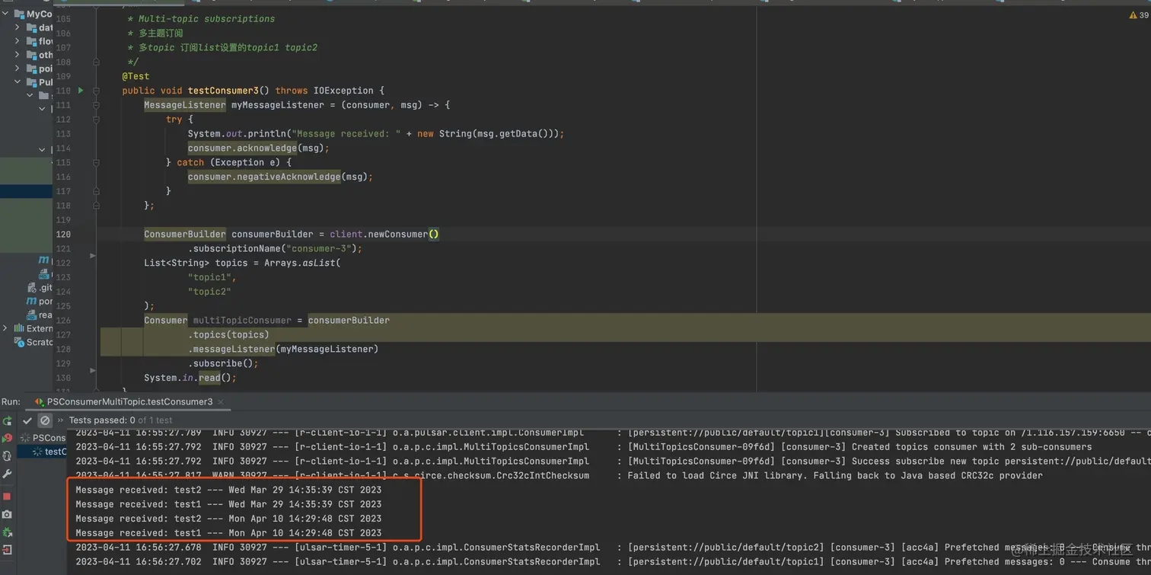The width and height of the screenshot is (1151, 575).
Task: Click the System.in.read() statement
Action: click(x=190, y=378)
